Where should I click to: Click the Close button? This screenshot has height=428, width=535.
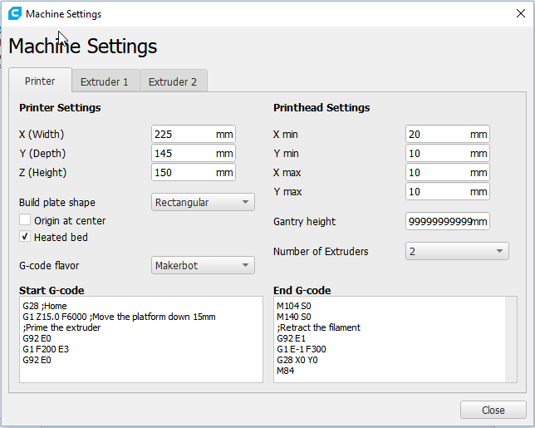(493, 410)
